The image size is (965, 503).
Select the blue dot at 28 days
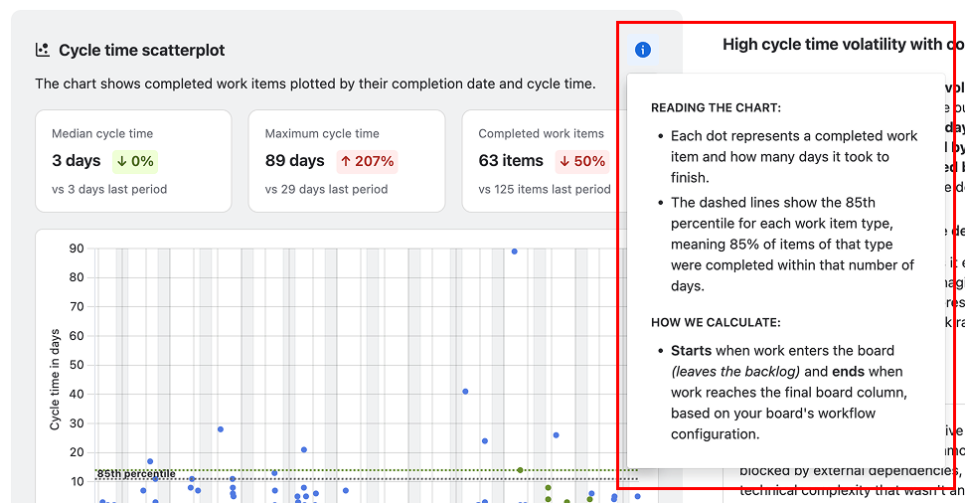coord(221,429)
